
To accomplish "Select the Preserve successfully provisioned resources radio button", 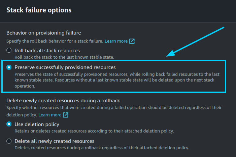I will pos(9,67).
